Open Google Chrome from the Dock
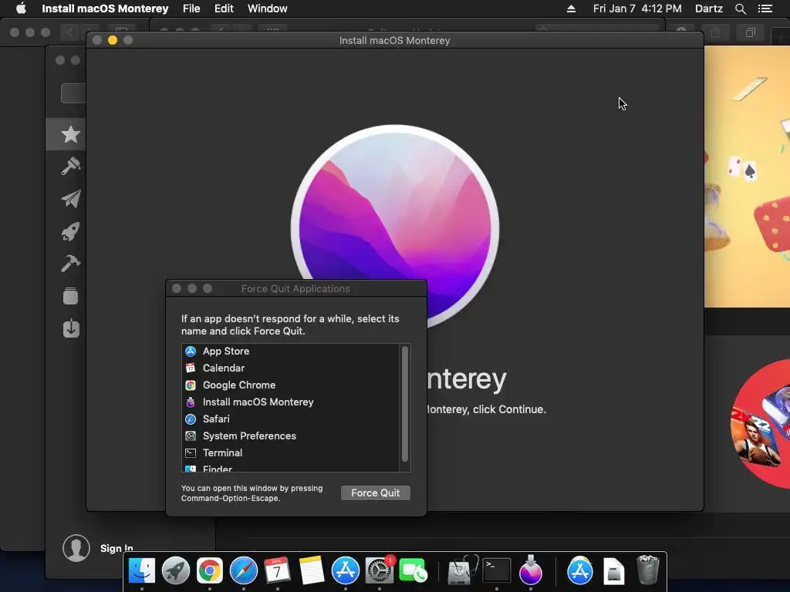The image size is (790, 592). (x=210, y=571)
